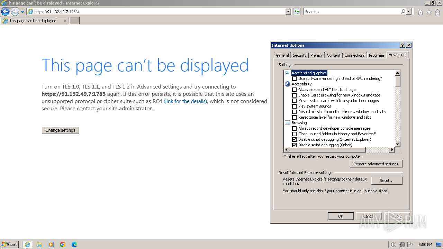Click the settings list horizontal scroll thumb
Viewport: 443px width, 249px height.
[327, 150]
